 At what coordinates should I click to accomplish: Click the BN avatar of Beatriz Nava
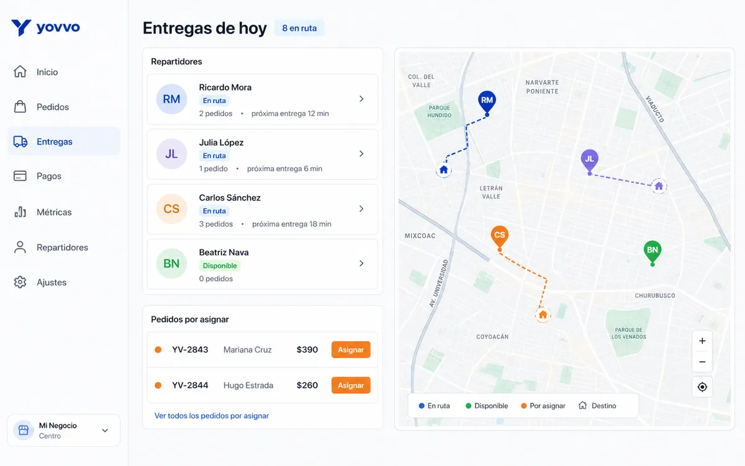171,264
